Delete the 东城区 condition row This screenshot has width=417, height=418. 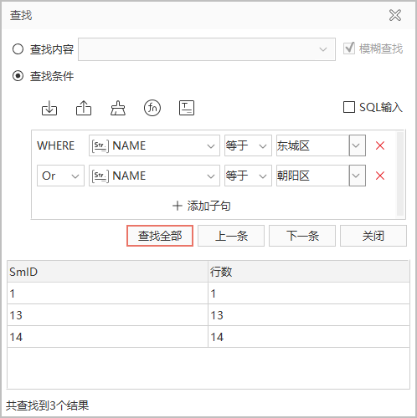[x=380, y=145]
